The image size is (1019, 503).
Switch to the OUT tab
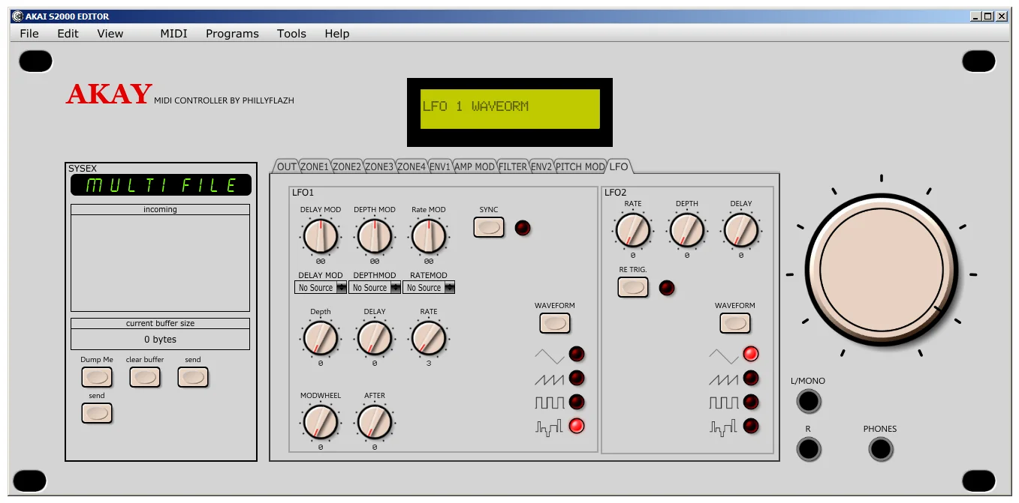click(287, 166)
